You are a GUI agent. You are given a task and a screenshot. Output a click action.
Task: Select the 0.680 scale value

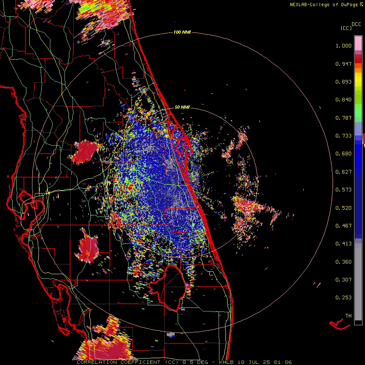(x=344, y=154)
